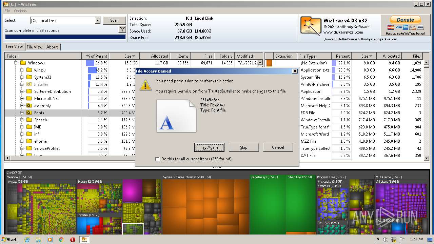Expand the Speech folder node

click(x=22, y=120)
